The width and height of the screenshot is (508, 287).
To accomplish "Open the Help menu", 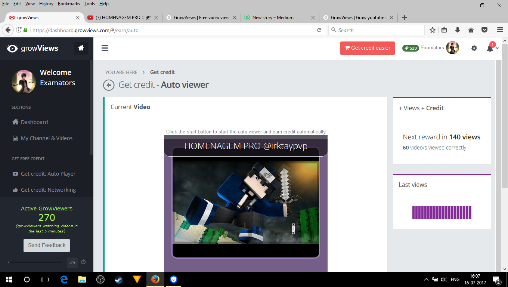I will pos(104,4).
